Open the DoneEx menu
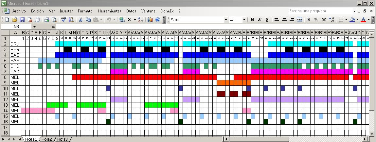376x142 pixels. (x=167, y=11)
